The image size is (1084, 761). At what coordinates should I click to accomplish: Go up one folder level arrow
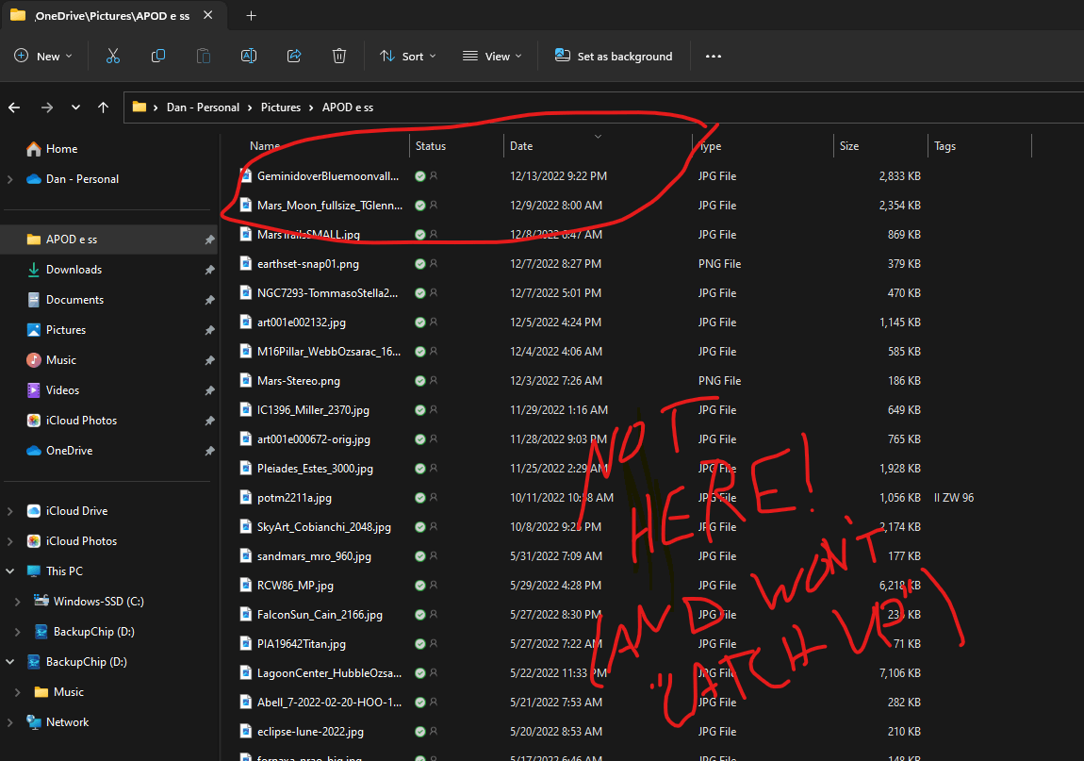103,108
